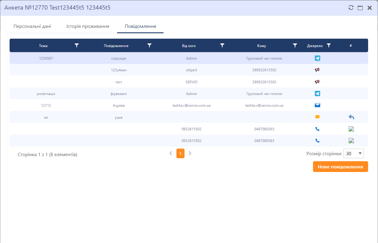
Task: Click the Telegram icon in the 1234567 row
Action: pyautogui.click(x=317, y=58)
